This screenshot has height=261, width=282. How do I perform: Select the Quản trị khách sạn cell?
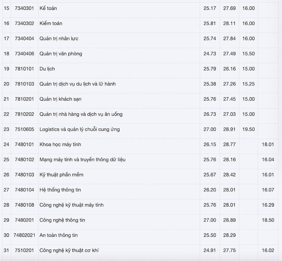(x=60, y=99)
